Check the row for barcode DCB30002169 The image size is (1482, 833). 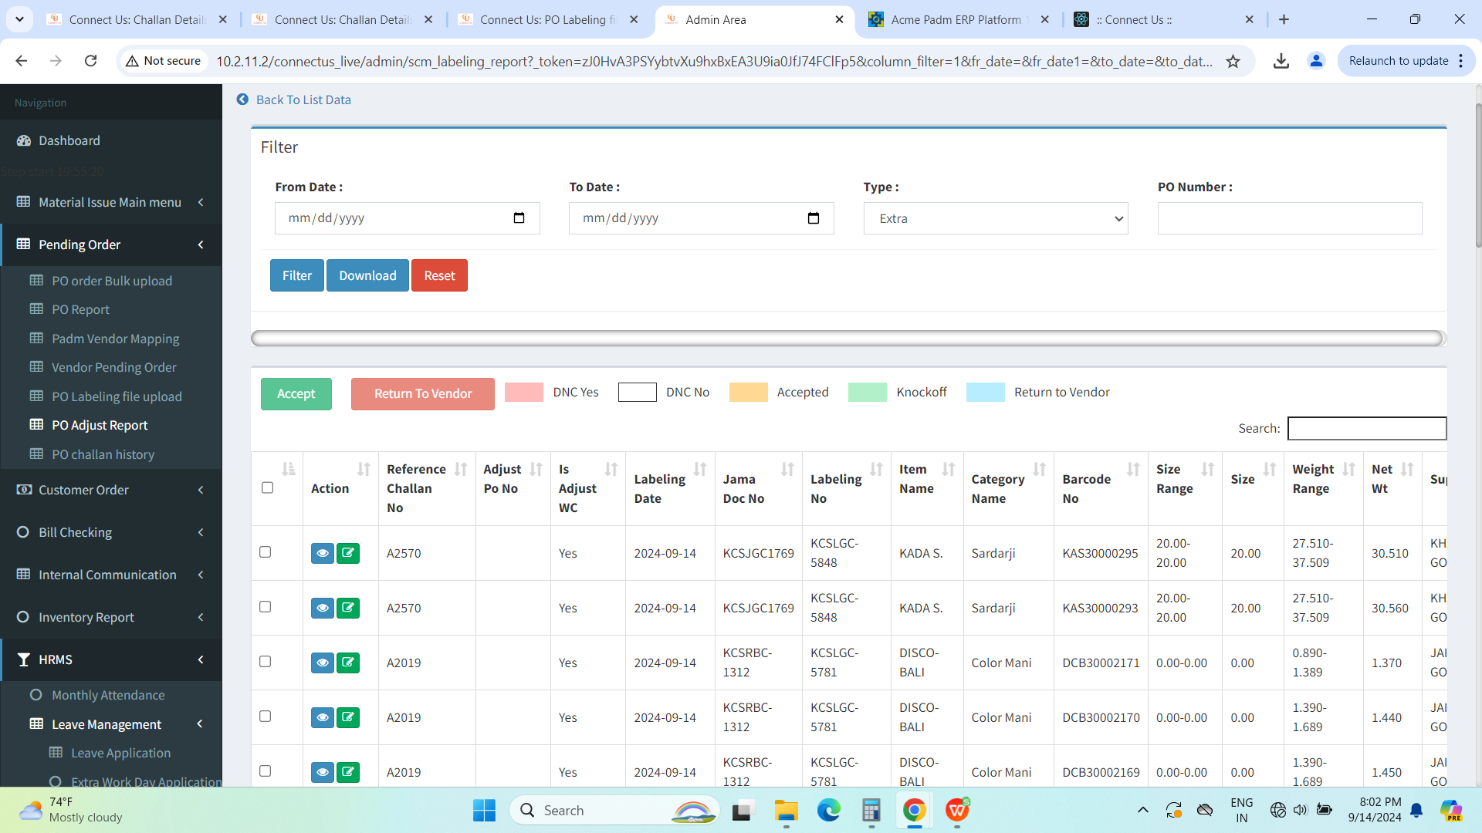265,771
